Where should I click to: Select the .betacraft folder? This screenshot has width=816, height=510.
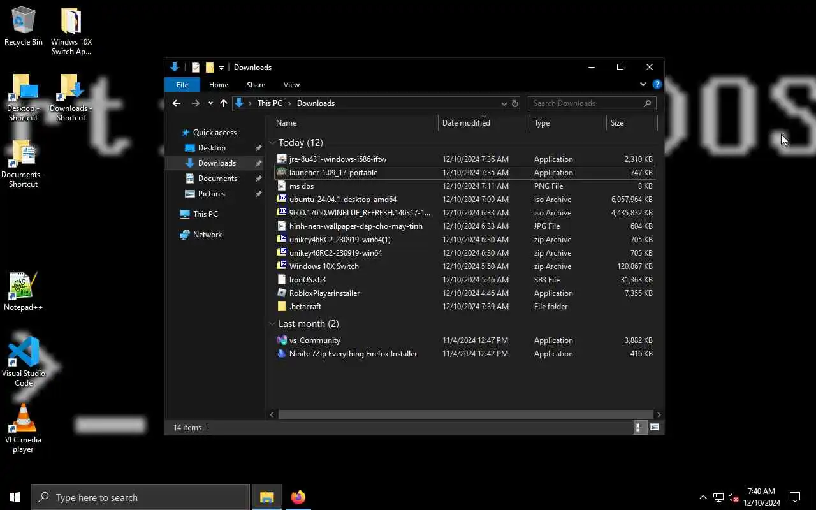465,307
